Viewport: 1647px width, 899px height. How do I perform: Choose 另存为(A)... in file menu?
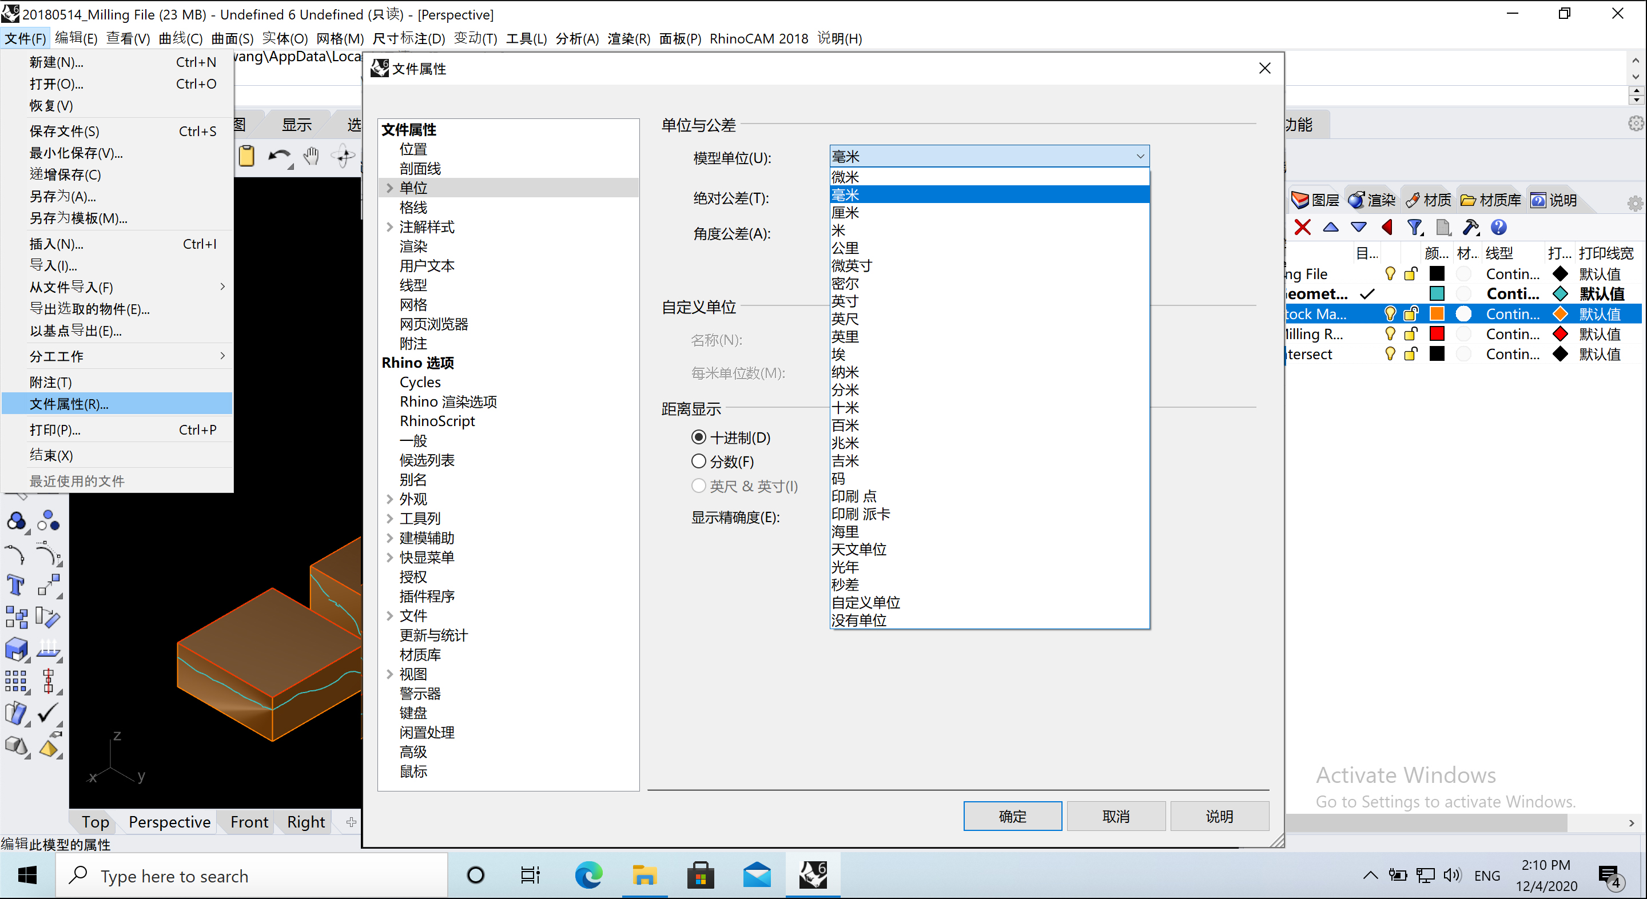tap(117, 196)
